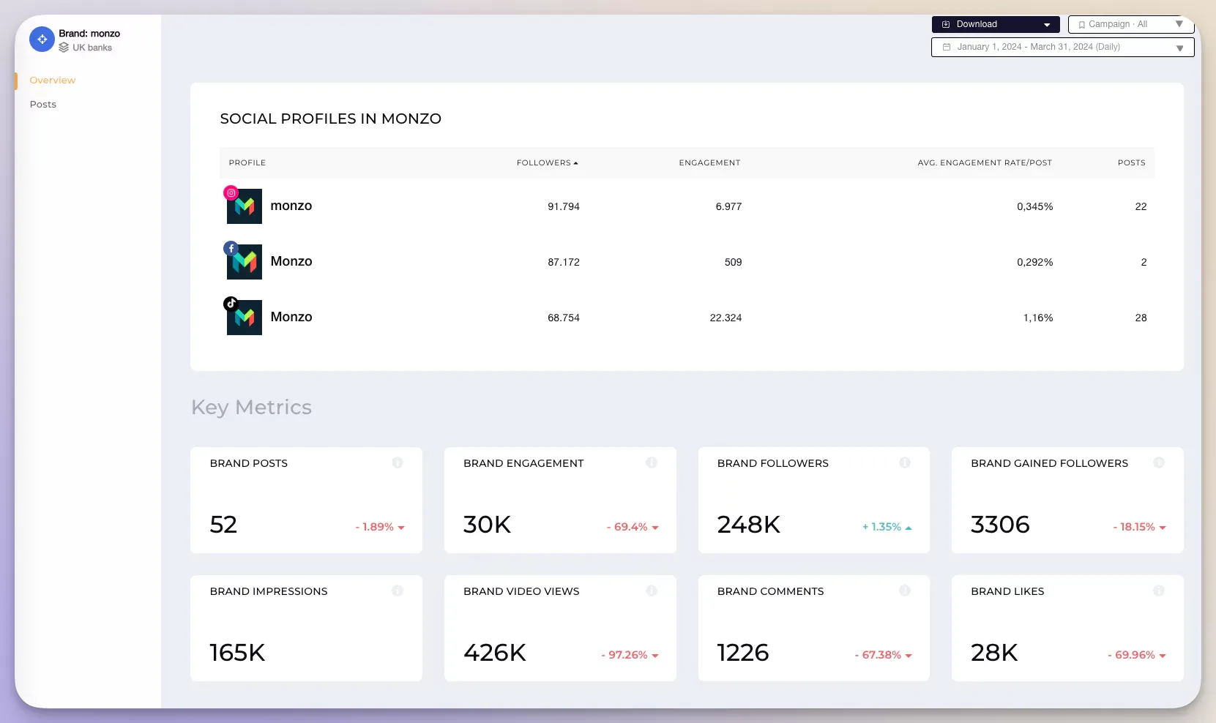The height and width of the screenshot is (723, 1216).
Task: Click the UK banks label
Action: point(92,48)
